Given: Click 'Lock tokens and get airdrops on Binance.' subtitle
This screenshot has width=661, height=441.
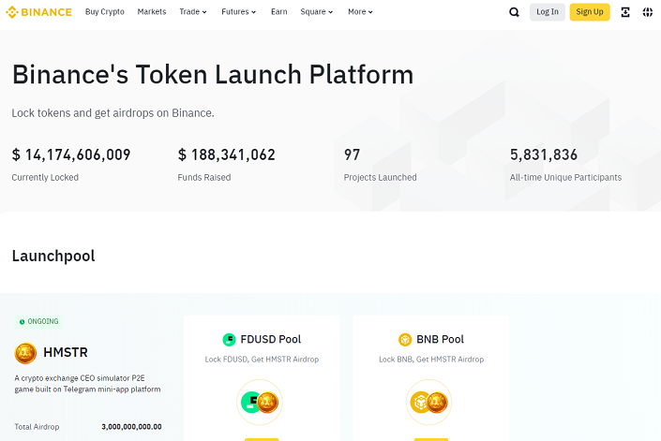Looking at the screenshot, I should 113,113.
